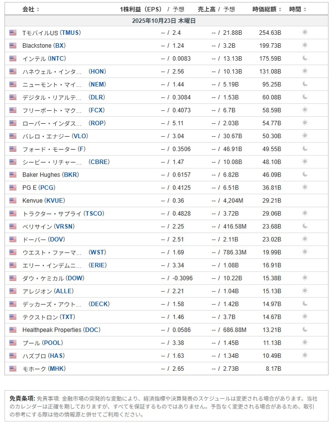Click the moon icon in Ford row

tap(305, 149)
